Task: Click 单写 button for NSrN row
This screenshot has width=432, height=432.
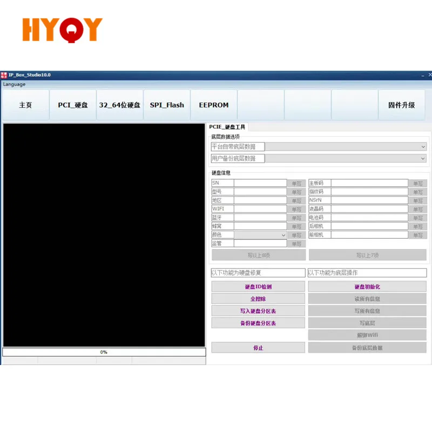Action: tap(418, 200)
